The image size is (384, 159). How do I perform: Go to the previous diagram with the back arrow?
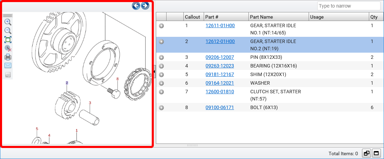coord(136,6)
